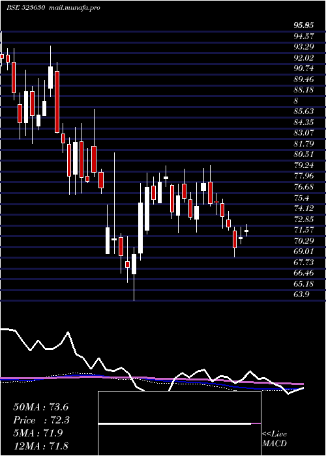This screenshot has height=456, width=326.
Task: Click the Price : 72.3 readout
Action: click(x=42, y=420)
